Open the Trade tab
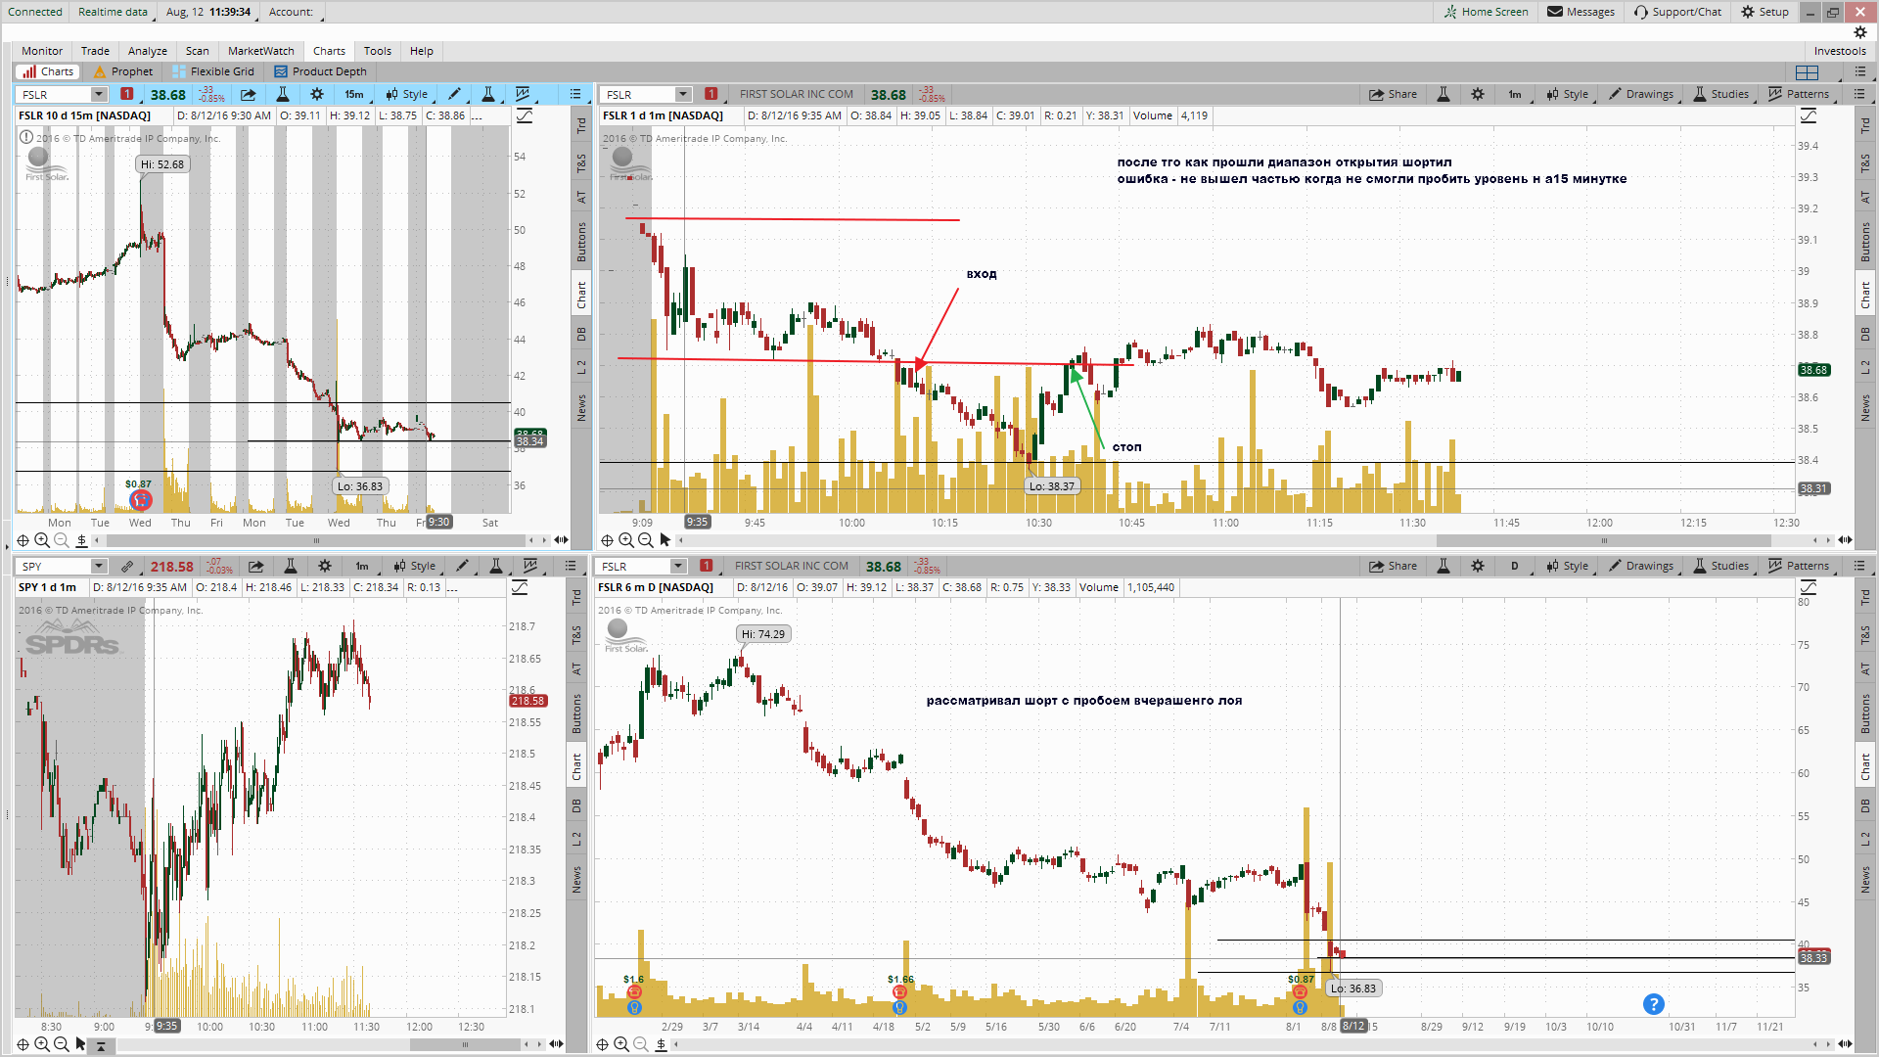This screenshot has height=1057, width=1879. click(x=95, y=51)
